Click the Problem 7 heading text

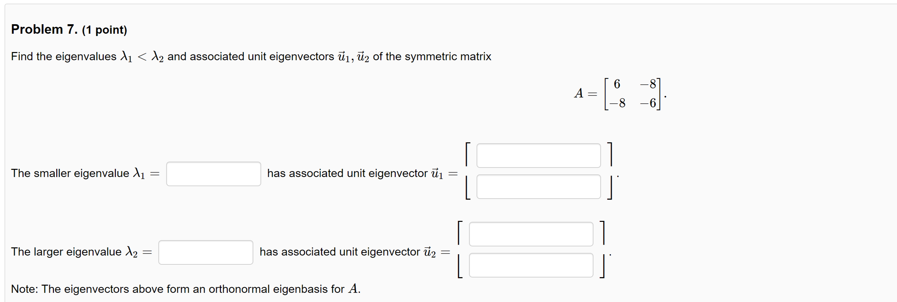[x=44, y=29]
